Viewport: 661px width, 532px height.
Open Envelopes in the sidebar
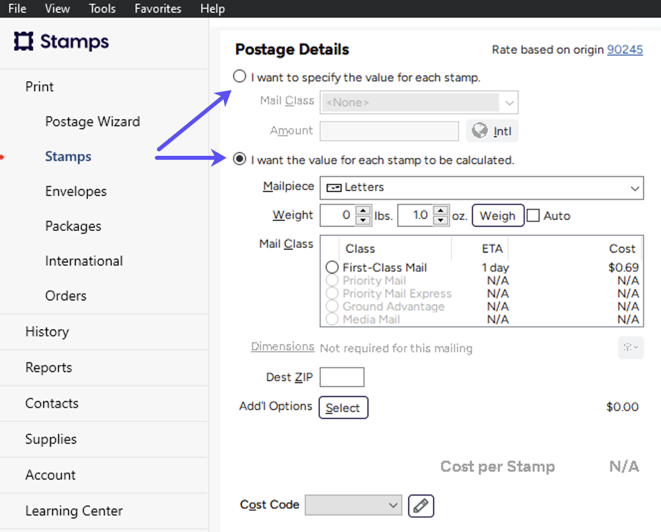pyautogui.click(x=76, y=192)
